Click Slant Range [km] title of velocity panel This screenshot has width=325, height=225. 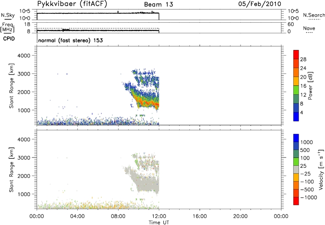point(11,170)
